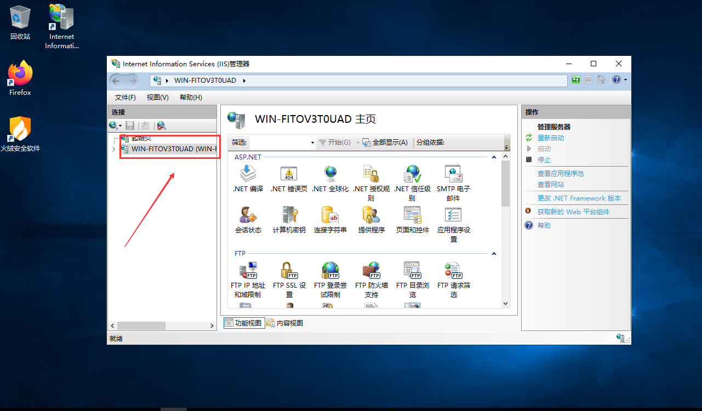The height and width of the screenshot is (411, 702).
Task: Click the 查看网站 link
Action: (551, 185)
